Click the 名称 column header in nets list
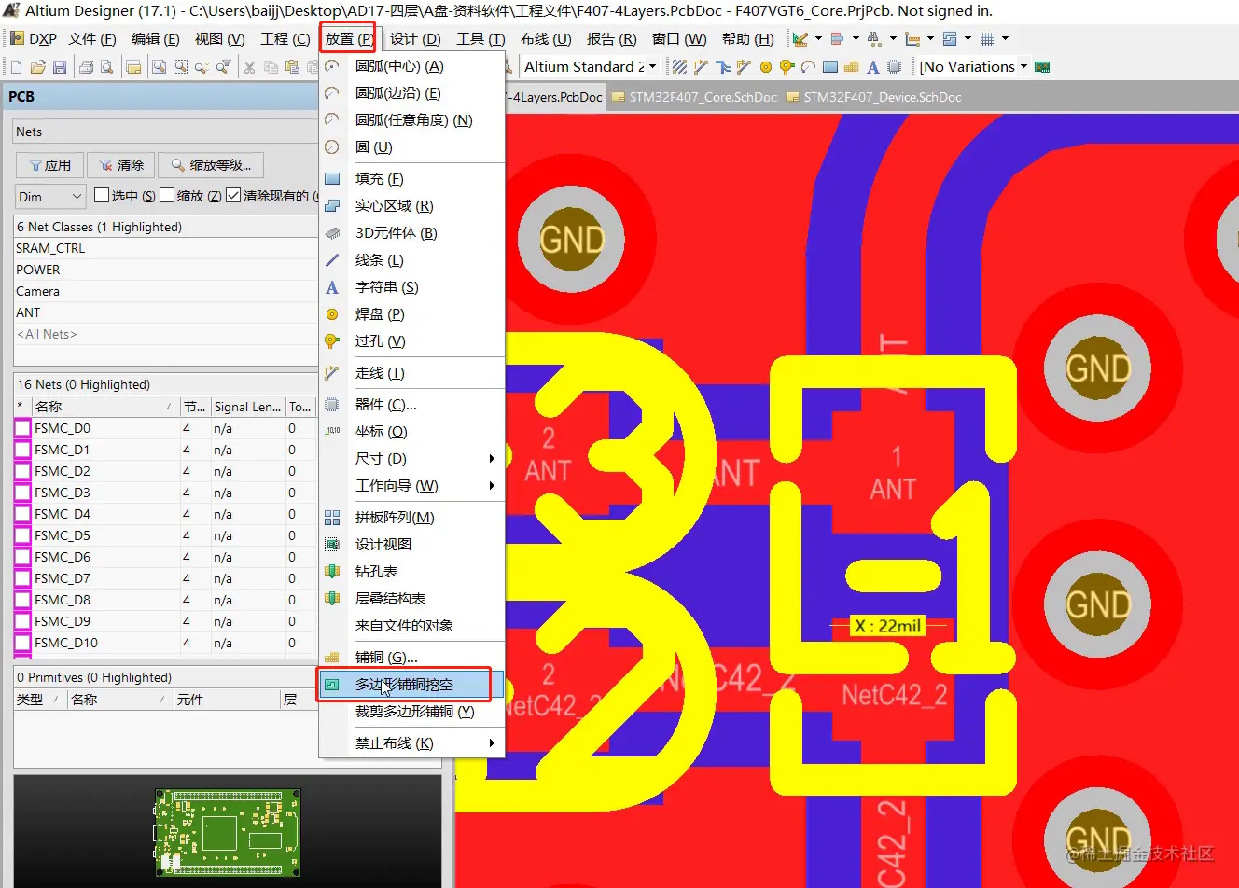Image resolution: width=1239 pixels, height=888 pixels. [x=104, y=407]
